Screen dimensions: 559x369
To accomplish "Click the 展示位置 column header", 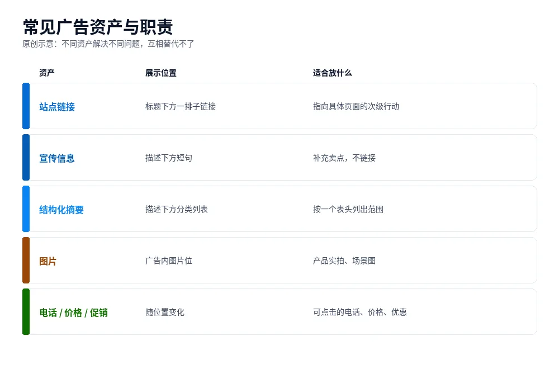I will tap(161, 73).
